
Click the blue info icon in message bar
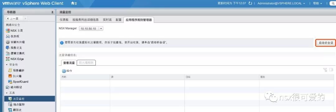coord(62,43)
